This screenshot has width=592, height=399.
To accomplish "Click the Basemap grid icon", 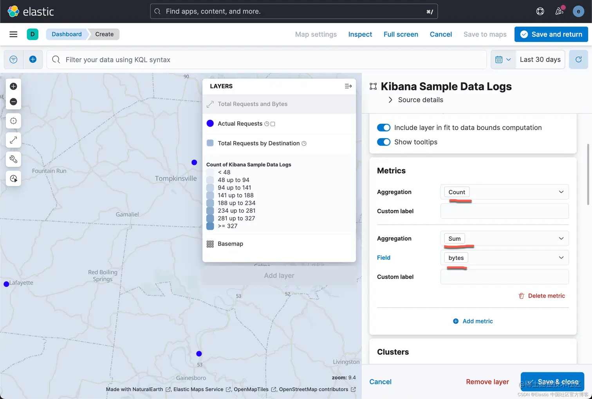I will click(210, 244).
